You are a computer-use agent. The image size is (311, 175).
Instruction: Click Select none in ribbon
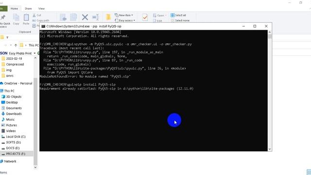point(180,20)
